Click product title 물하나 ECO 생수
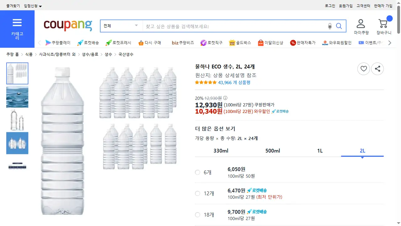401x226 pixels. 225,66
